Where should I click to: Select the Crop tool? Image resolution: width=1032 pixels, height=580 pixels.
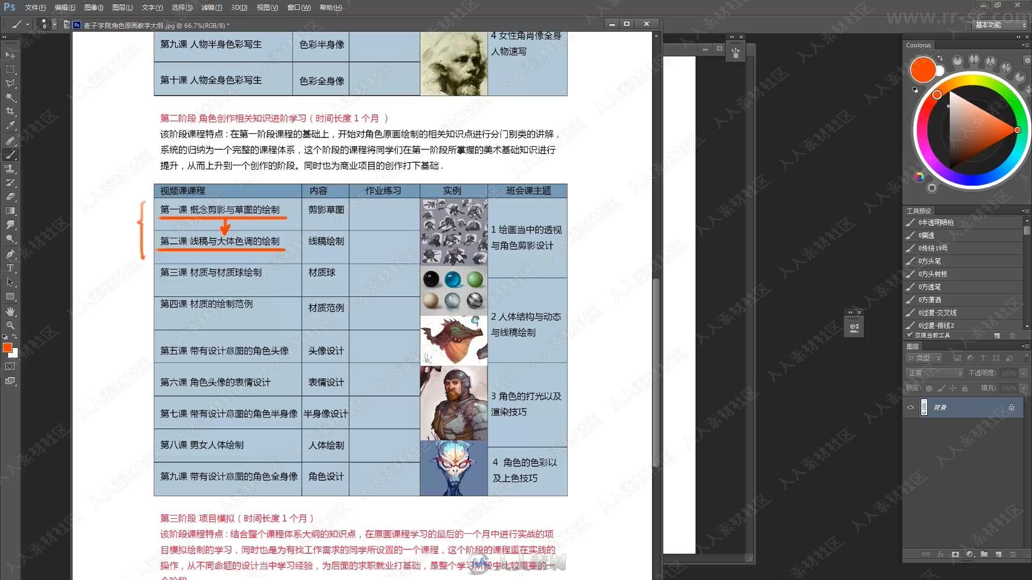click(10, 111)
